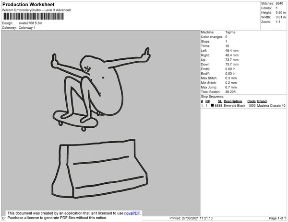Click the 'Brand' column header
This screenshot has width=288, height=222.
click(262, 101)
